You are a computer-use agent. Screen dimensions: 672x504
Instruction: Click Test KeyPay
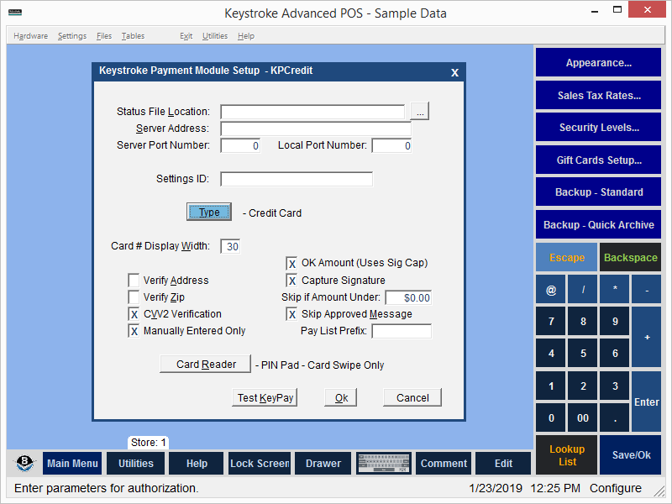264,396
